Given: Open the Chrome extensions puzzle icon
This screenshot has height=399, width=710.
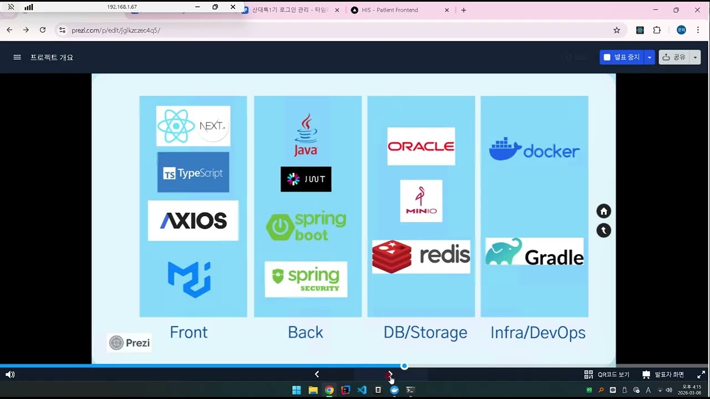Looking at the screenshot, I should click(657, 30).
